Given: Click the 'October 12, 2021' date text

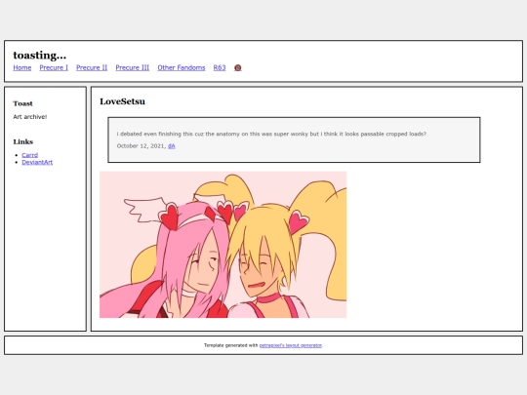Looking at the screenshot, I should point(141,145).
